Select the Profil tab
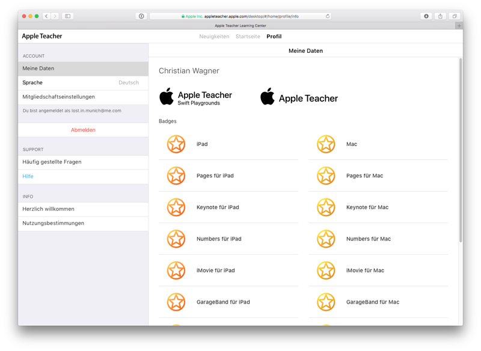This screenshot has height=351, width=481. point(274,37)
